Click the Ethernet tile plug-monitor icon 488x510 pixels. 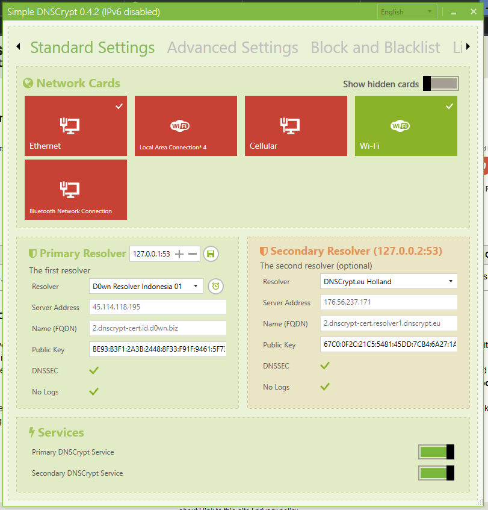(x=70, y=126)
